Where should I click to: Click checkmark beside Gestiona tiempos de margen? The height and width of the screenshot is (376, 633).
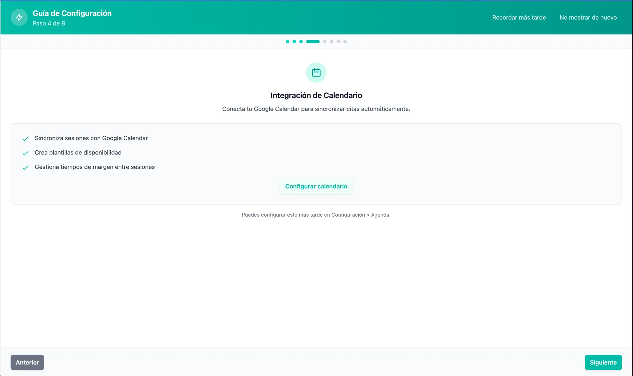[26, 168]
